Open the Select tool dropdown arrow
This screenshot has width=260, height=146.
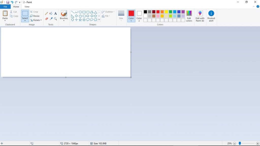pos(25,21)
